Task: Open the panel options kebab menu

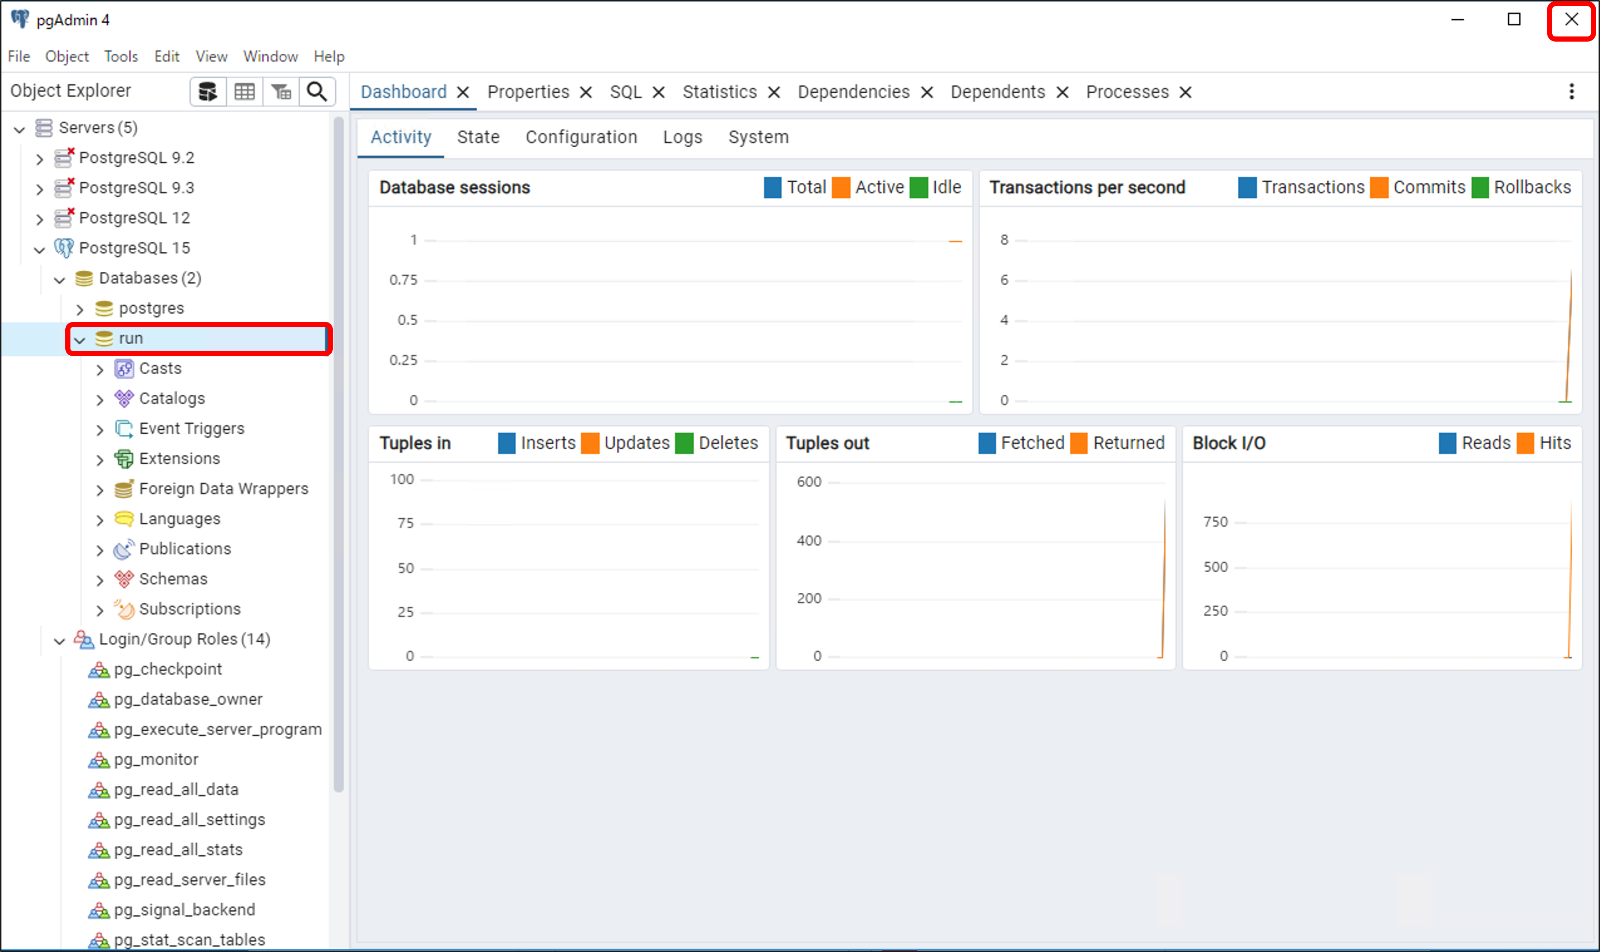Action: [x=1572, y=92]
